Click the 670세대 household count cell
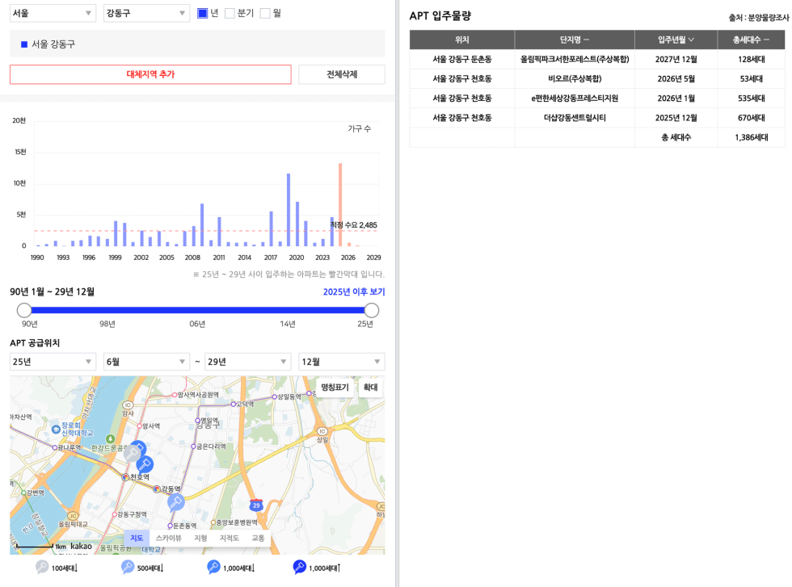This screenshot has width=792, height=587. click(751, 118)
